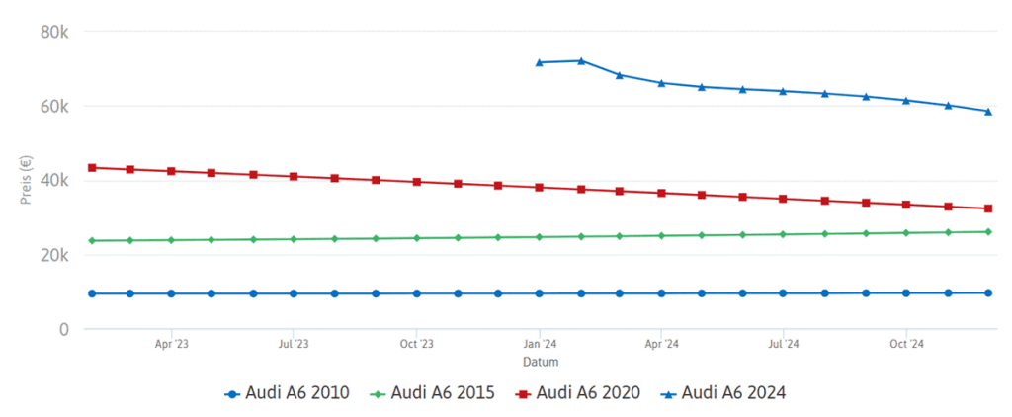
Task: Click the last green diamond on the 2015 line
Action: [x=988, y=231]
